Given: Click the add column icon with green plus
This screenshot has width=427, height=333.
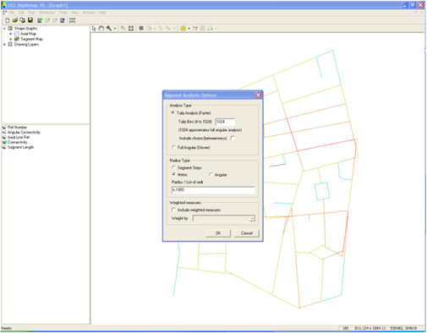Looking at the screenshot, I should [40, 20].
